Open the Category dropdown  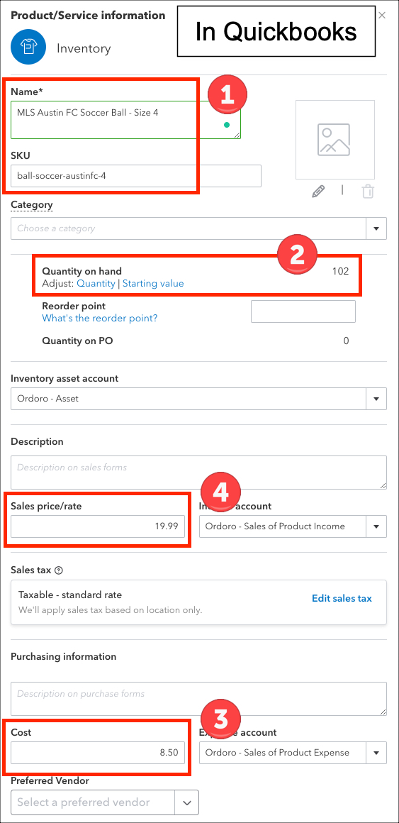tap(376, 228)
